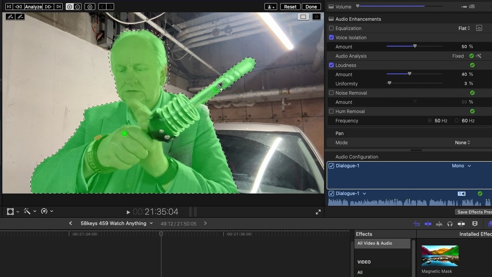Viewport: 492px width, 277px height.
Task: Select the 50 Hz frequency radio button
Action: [430, 121]
